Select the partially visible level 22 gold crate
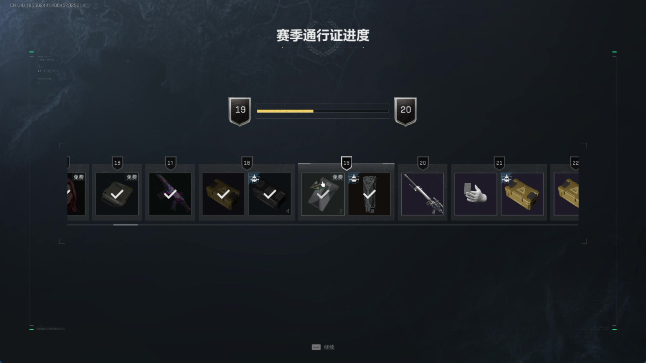Viewport: 646px width, 363px height. point(566,194)
